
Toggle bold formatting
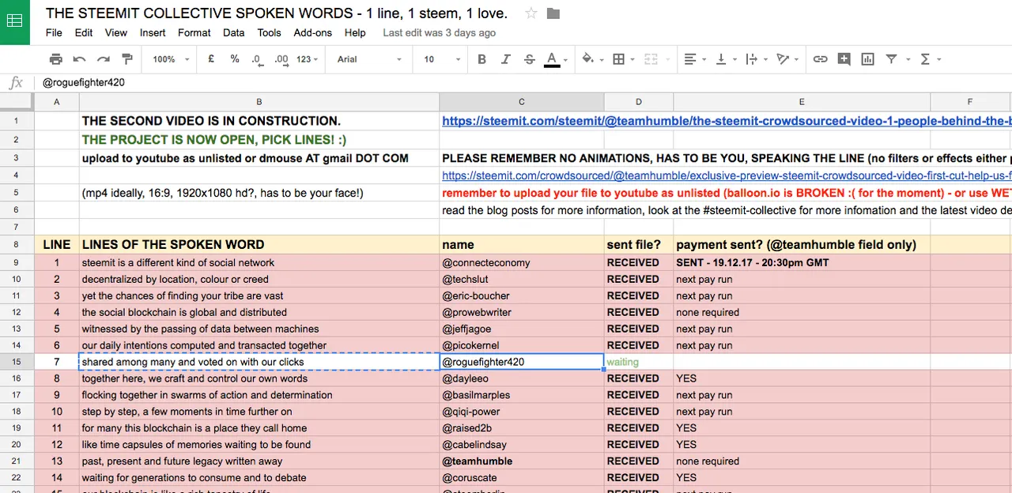[482, 59]
